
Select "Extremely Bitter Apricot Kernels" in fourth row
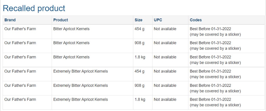click(x=81, y=71)
